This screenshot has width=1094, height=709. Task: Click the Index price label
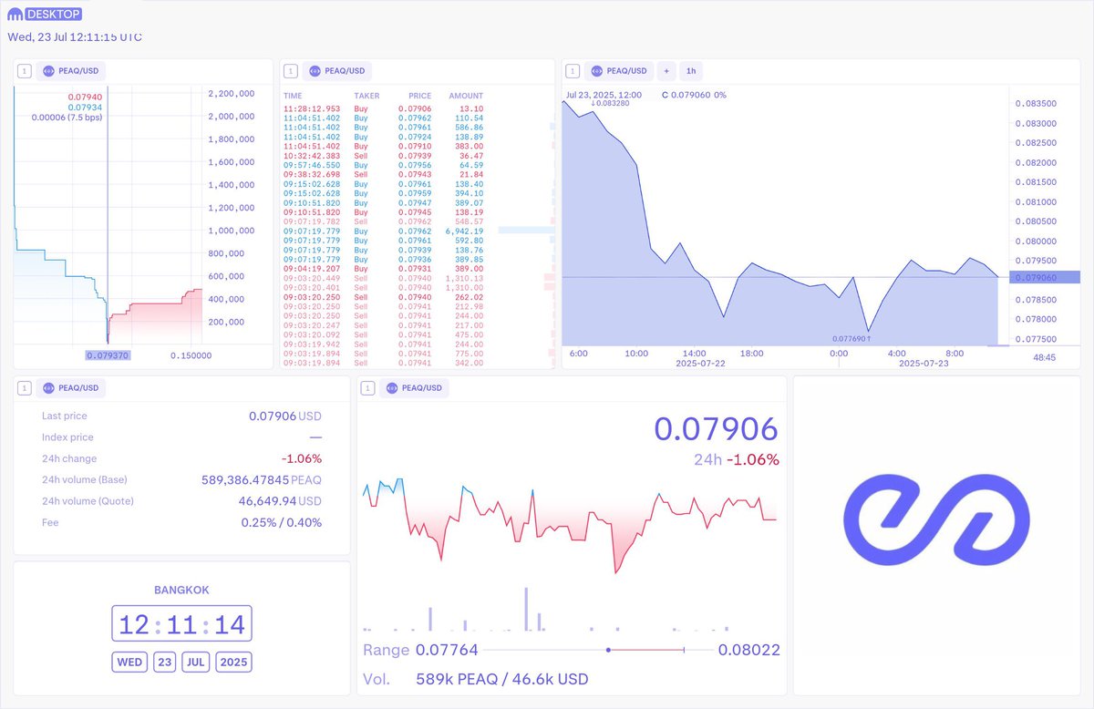tap(67, 437)
